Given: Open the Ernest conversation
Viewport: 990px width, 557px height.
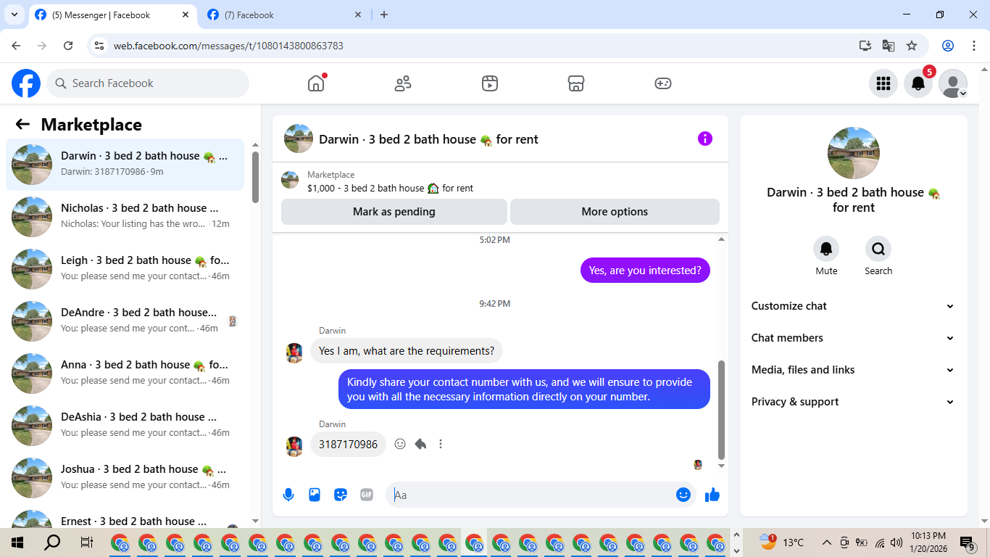Looking at the screenshot, I should [125, 517].
